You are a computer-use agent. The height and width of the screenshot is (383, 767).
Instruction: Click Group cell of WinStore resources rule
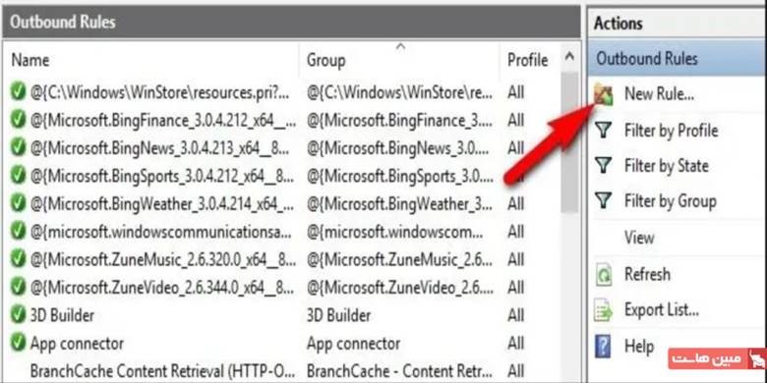coord(399,92)
